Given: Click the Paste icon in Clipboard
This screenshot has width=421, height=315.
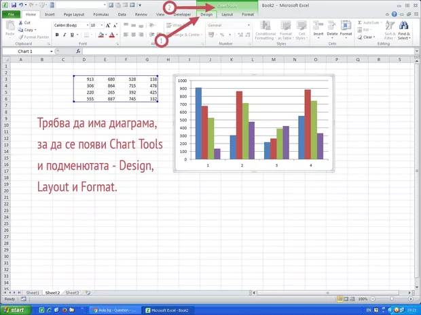Looking at the screenshot, I should coord(10,26).
